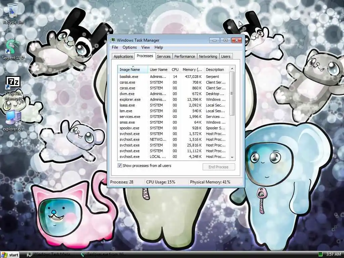
Task: Select the csrss.exe row using 708 K
Action: coord(173,82)
